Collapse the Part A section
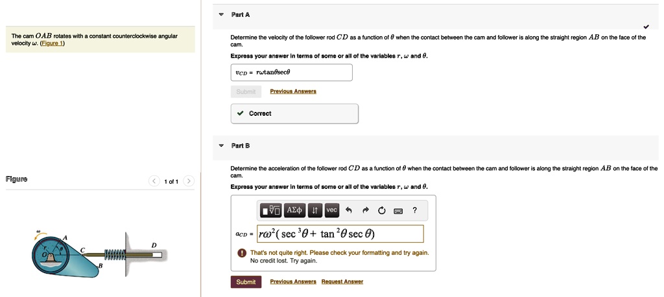 pyautogui.click(x=220, y=14)
